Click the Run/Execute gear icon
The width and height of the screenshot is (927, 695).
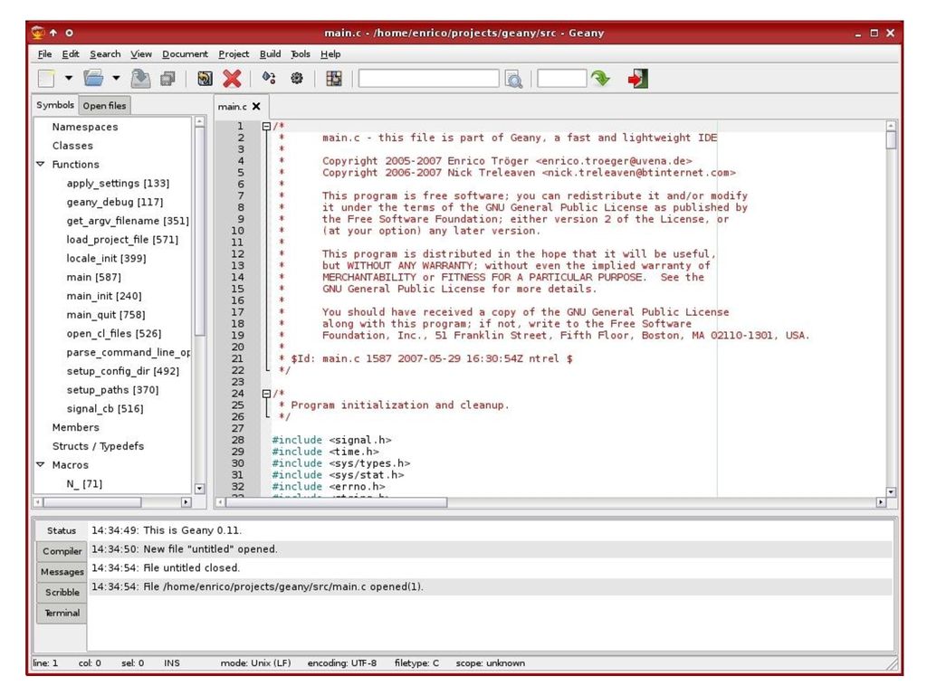pos(297,78)
